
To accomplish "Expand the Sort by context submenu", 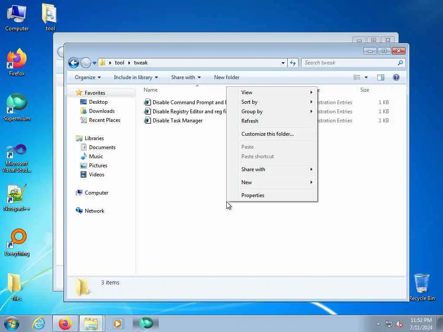I will (272, 102).
